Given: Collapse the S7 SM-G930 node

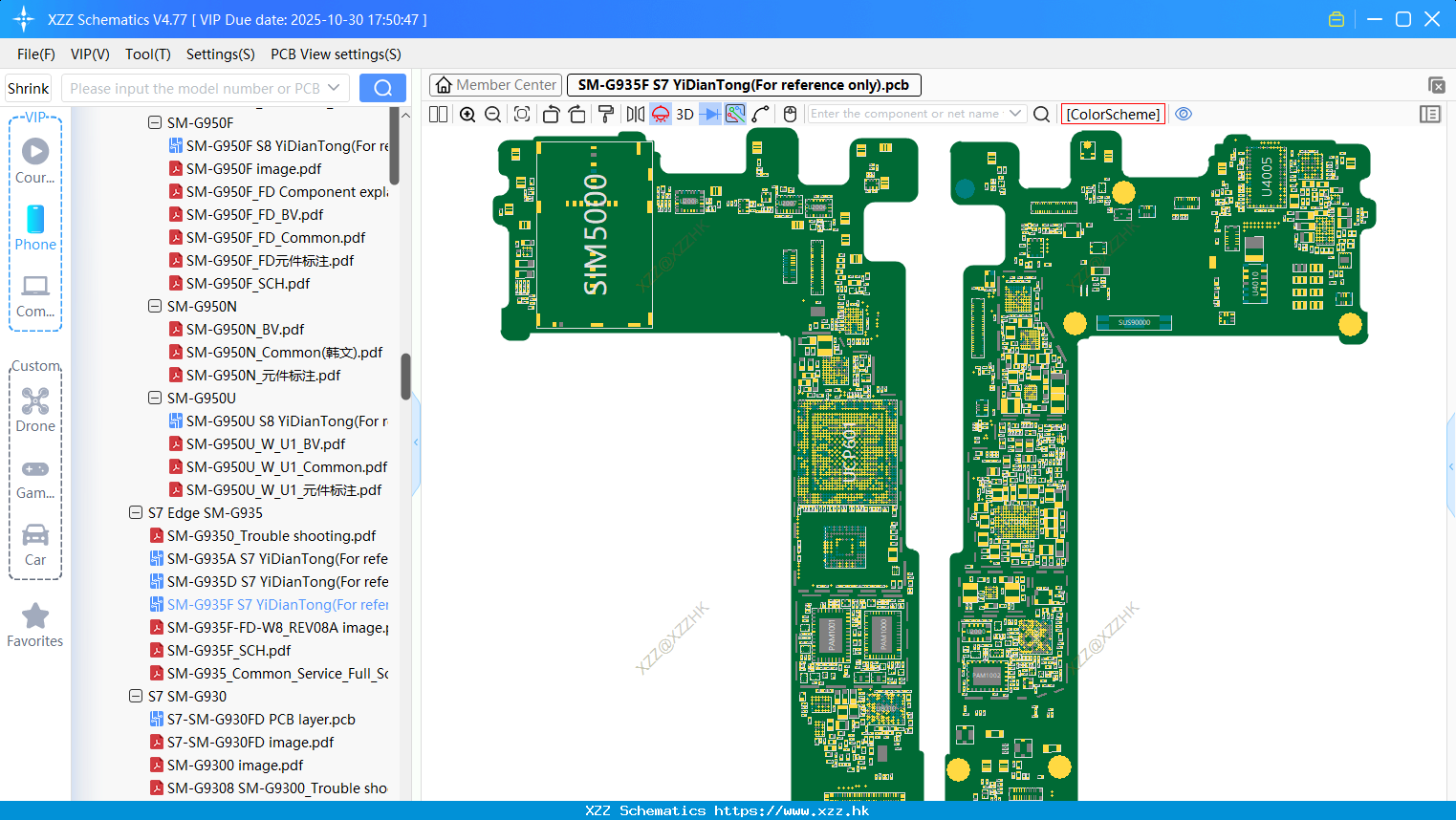Looking at the screenshot, I should click(x=136, y=696).
